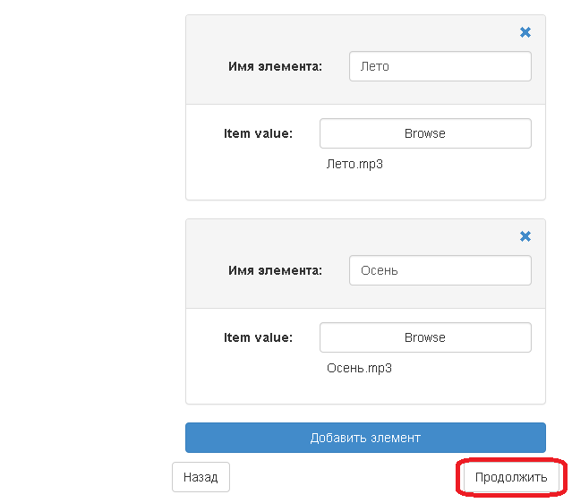Open Browse to replace Осень.mp3
Image resolution: width=572 pixels, height=503 pixels.
425,337
